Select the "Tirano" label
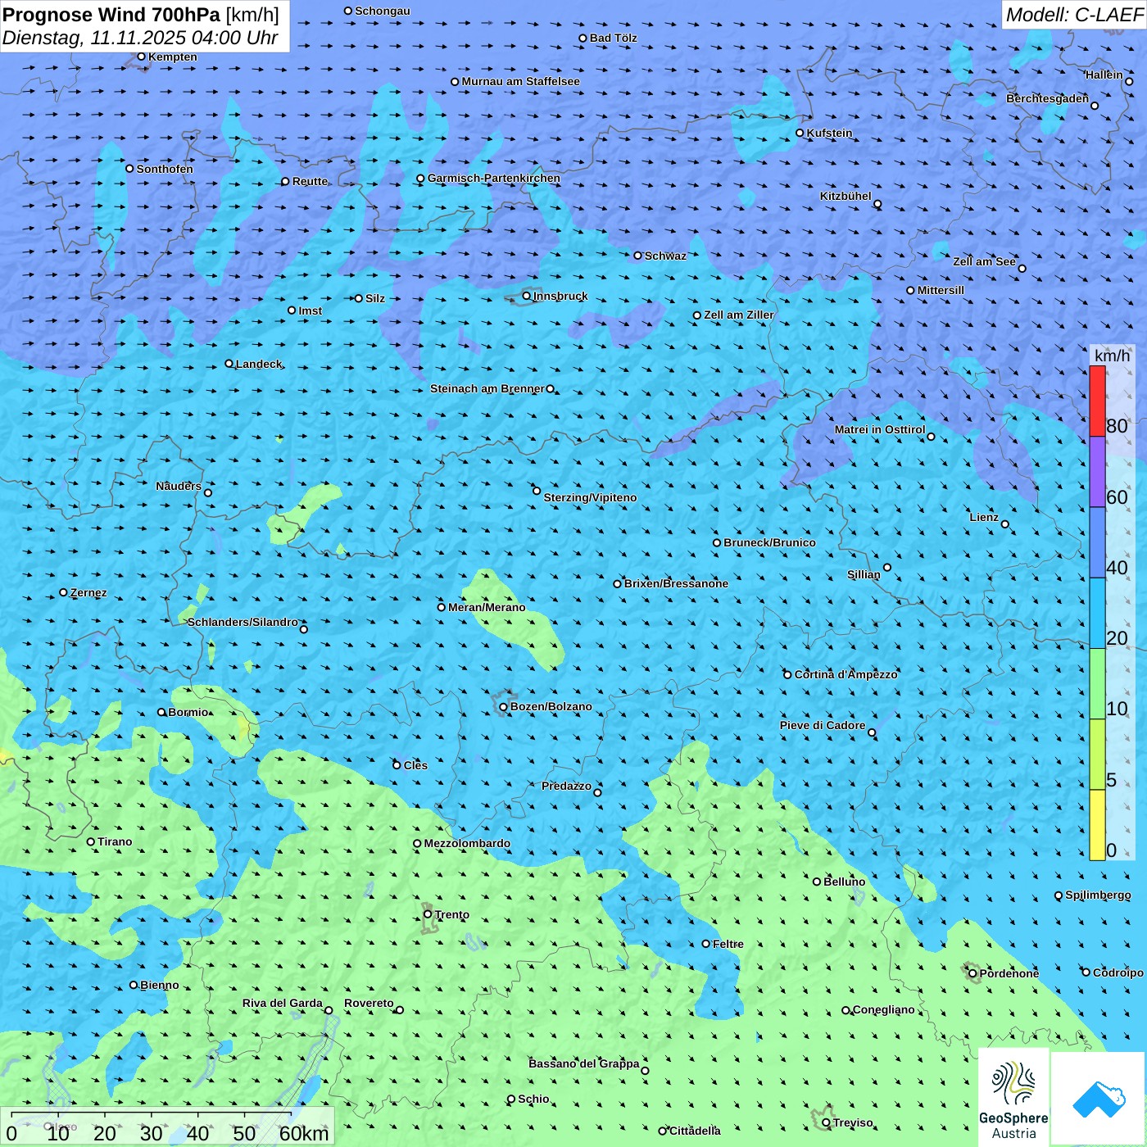This screenshot has width=1147, height=1147. (x=115, y=841)
